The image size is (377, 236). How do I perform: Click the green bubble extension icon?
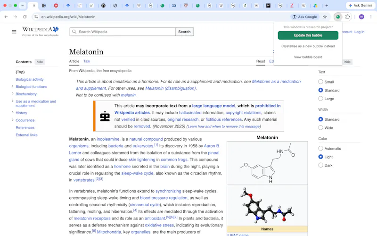(338, 17)
